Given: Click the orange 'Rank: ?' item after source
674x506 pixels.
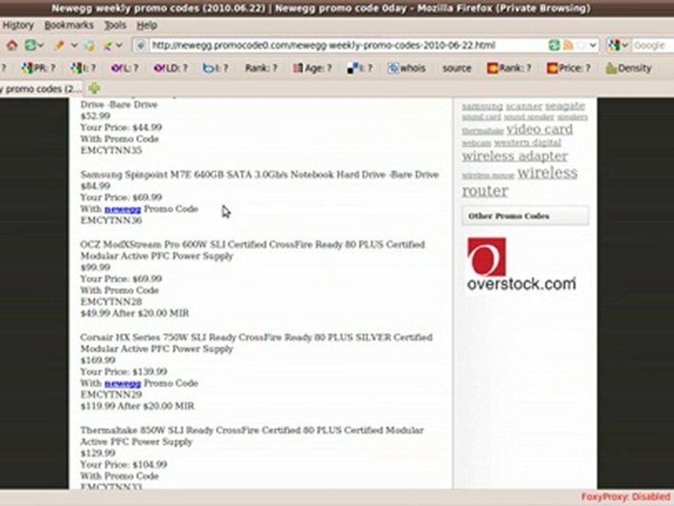Looking at the screenshot, I should coord(509,68).
